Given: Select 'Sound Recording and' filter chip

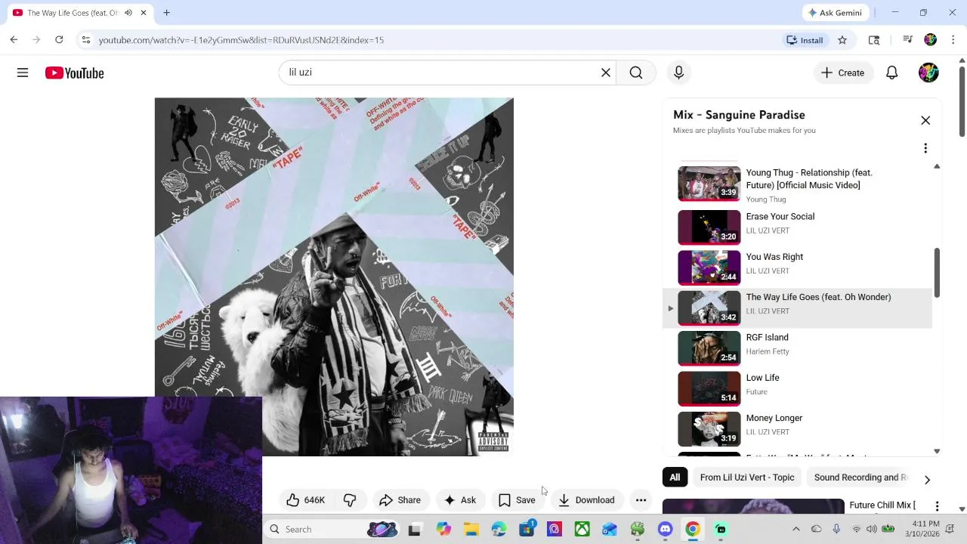Looking at the screenshot, I should 860,478.
